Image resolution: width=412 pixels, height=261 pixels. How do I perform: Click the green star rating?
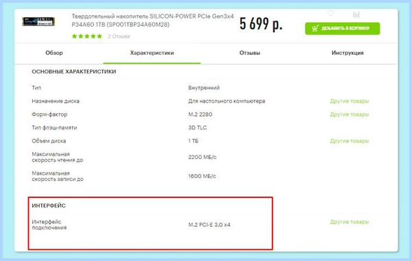[87, 36]
